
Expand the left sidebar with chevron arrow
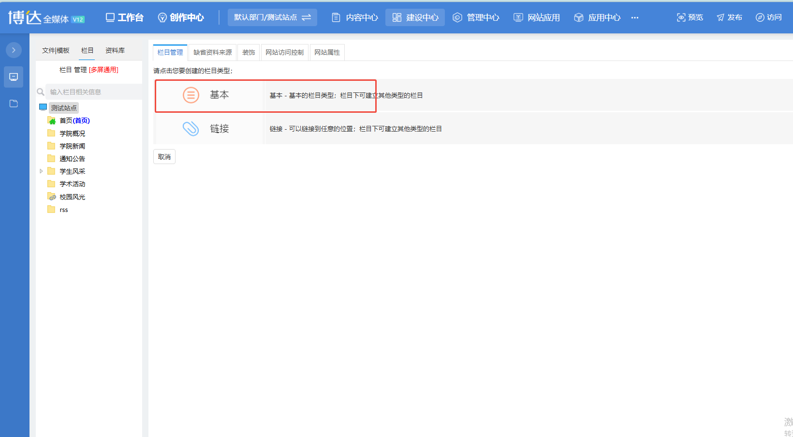click(x=14, y=50)
